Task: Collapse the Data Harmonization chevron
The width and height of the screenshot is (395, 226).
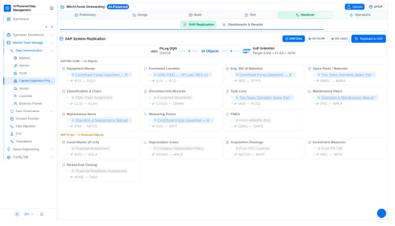Action: point(51,50)
